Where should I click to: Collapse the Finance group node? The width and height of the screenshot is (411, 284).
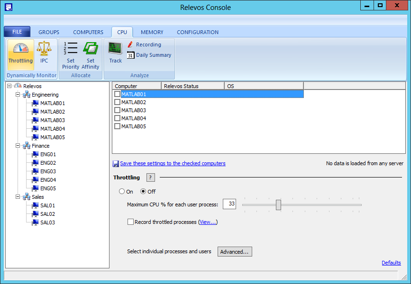[18, 145]
